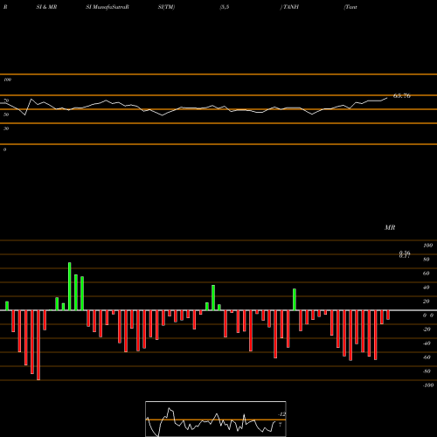Click the '(5,5' parameter text in header

coord(225,7)
